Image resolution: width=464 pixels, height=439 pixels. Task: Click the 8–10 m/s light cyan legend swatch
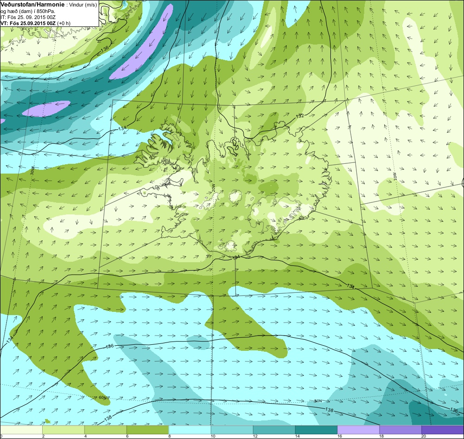pyautogui.click(x=190, y=430)
